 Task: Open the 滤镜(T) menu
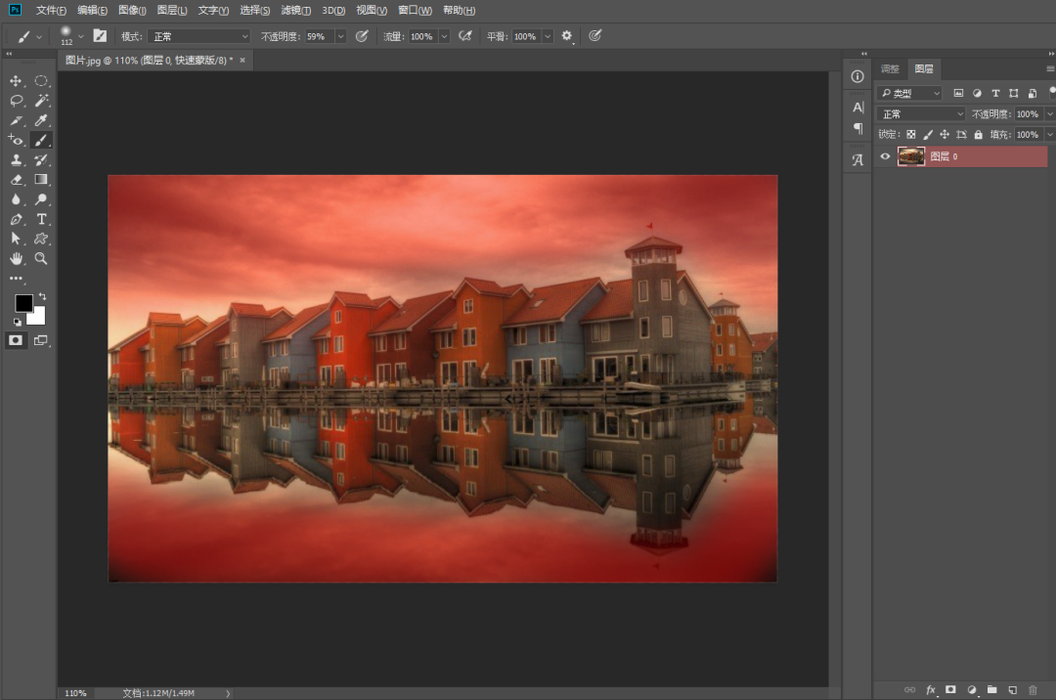click(x=295, y=10)
